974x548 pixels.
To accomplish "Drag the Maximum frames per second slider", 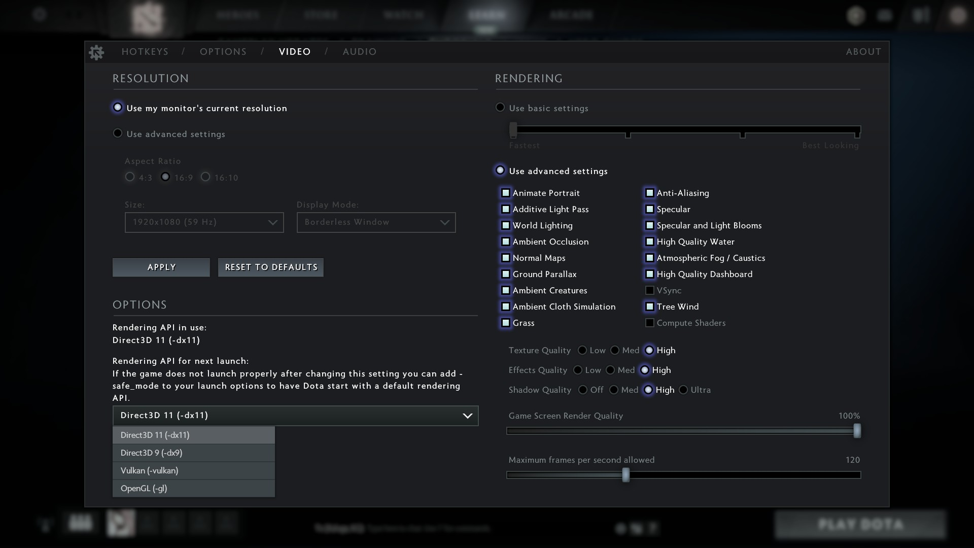I will pos(625,474).
